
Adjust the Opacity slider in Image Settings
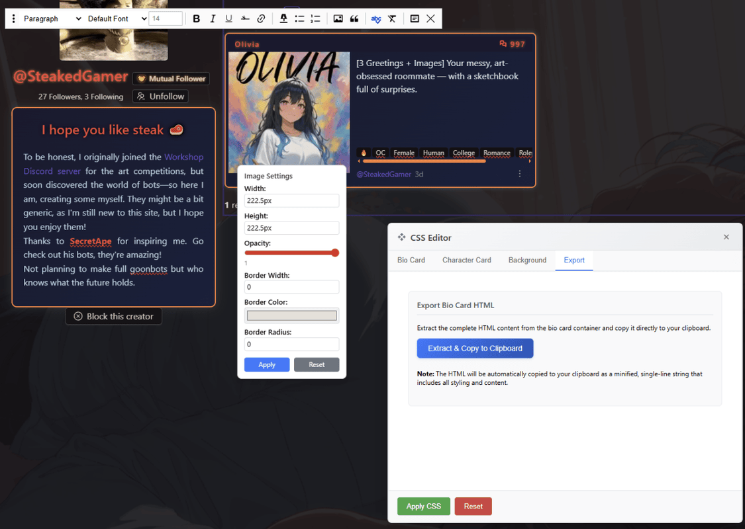click(292, 253)
